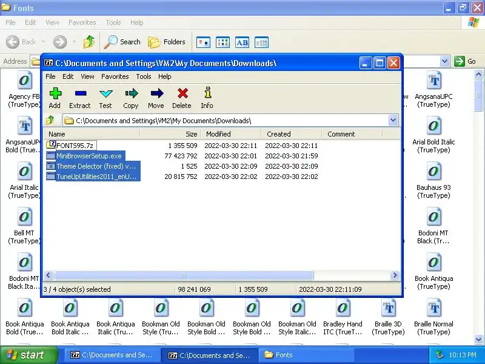Switch Fonts window to Large Icons view

(204, 42)
